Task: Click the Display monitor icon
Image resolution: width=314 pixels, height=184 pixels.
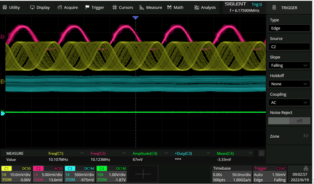Action: (32, 7)
